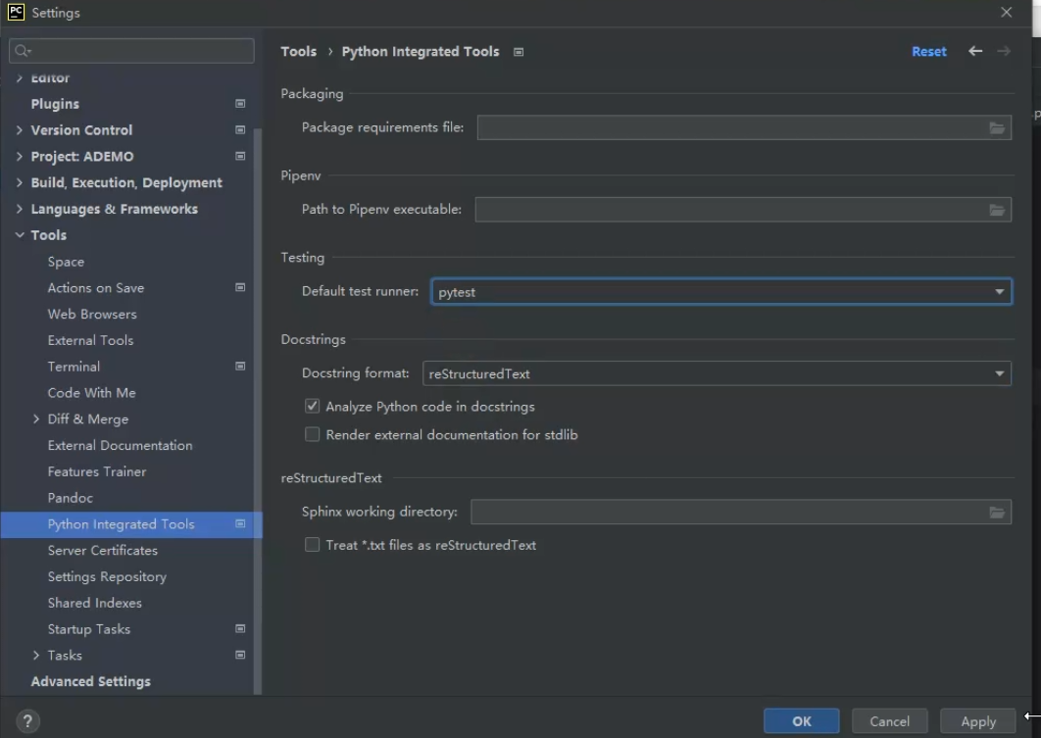Expand the Tasks node
The height and width of the screenshot is (738, 1041).
[x=36, y=655]
